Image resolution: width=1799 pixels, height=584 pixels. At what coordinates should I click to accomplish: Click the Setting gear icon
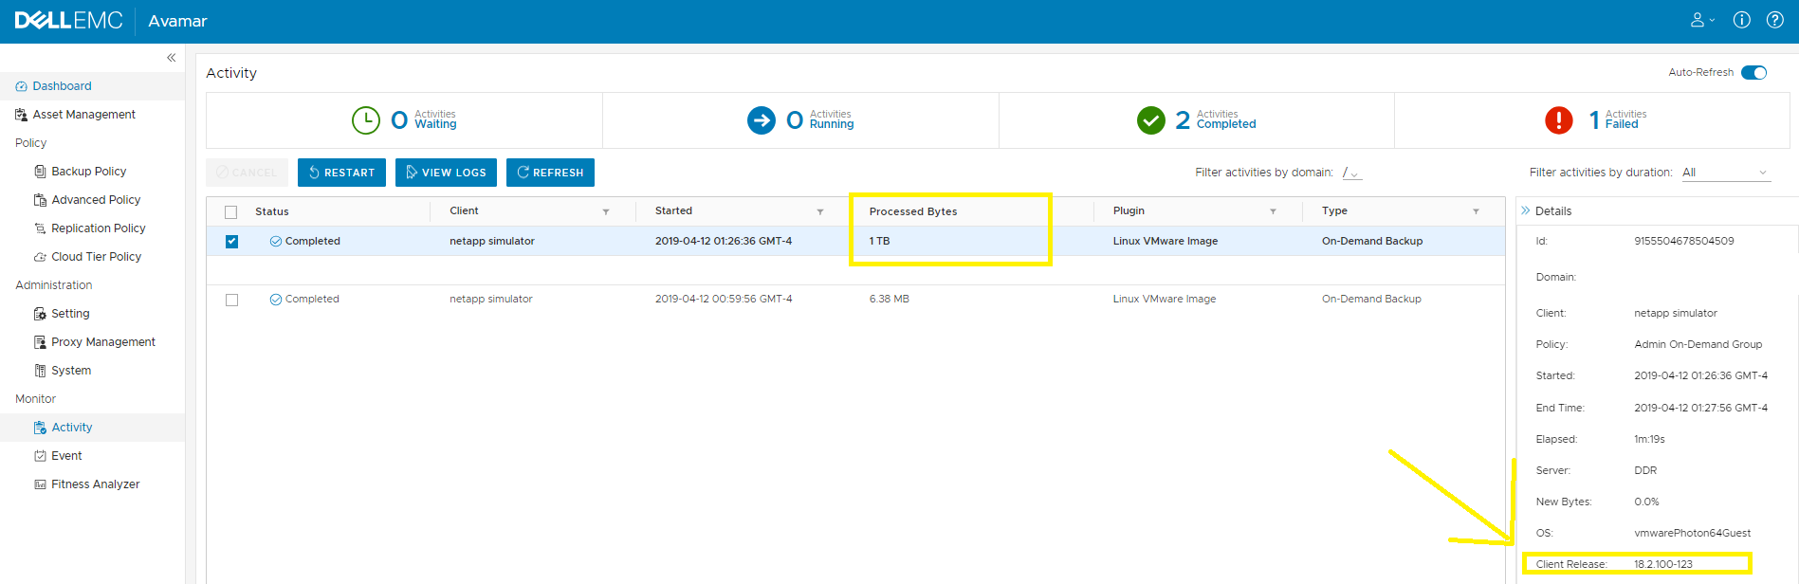tap(40, 314)
